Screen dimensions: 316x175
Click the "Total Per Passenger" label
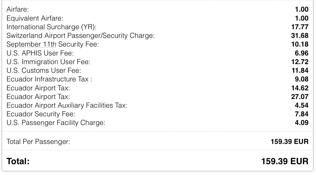(x=38, y=141)
